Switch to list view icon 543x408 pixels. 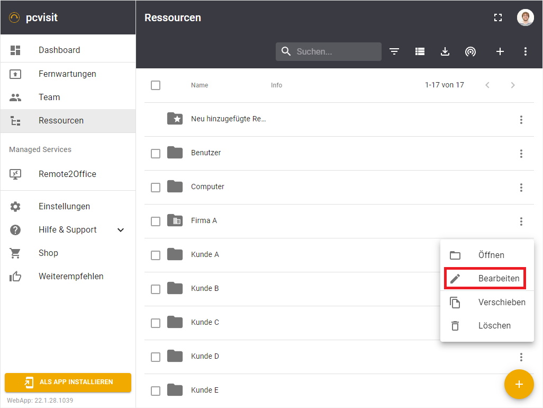click(x=420, y=51)
